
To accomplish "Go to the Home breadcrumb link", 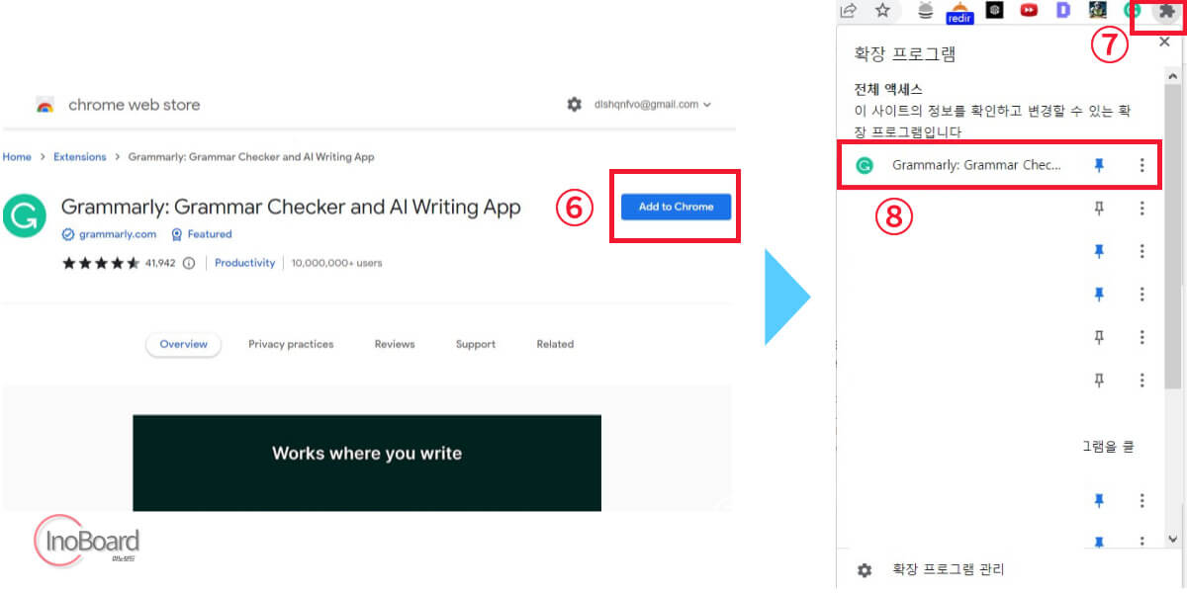I will 17,157.
